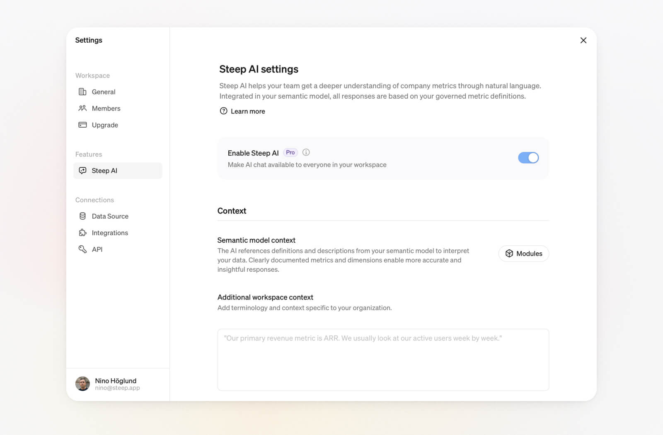Screen dimensions: 663x435
Task: Select the Upgrade menu entry
Action: (105, 125)
